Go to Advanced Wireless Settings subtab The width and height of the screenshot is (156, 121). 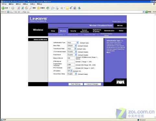coord(106,35)
